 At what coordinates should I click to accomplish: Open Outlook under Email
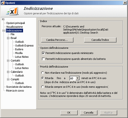click(20, 42)
